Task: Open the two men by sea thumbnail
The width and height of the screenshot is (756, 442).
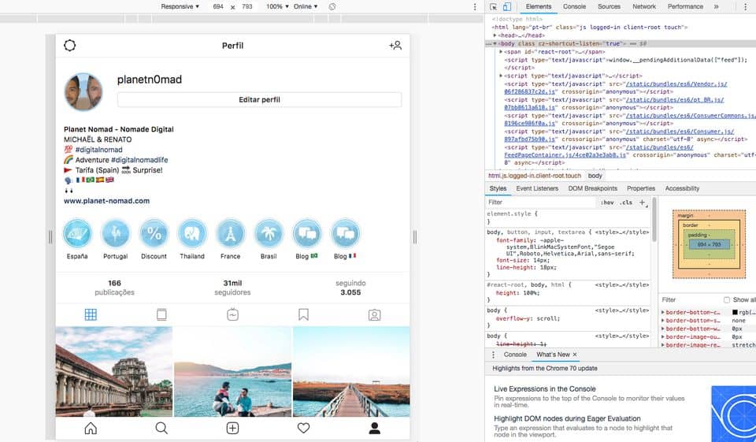Action: click(232, 372)
